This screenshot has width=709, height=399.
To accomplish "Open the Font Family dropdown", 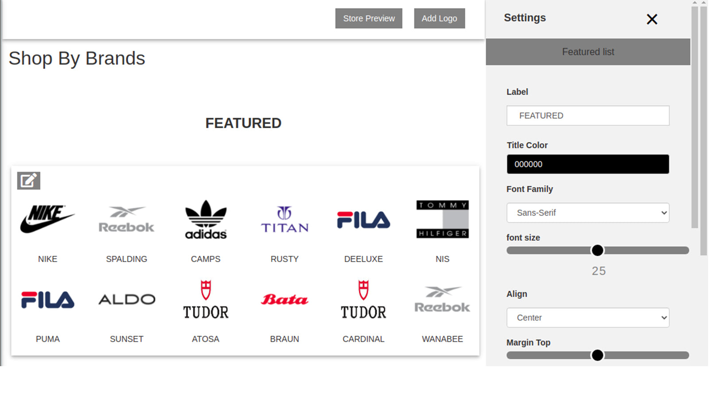I will click(588, 213).
